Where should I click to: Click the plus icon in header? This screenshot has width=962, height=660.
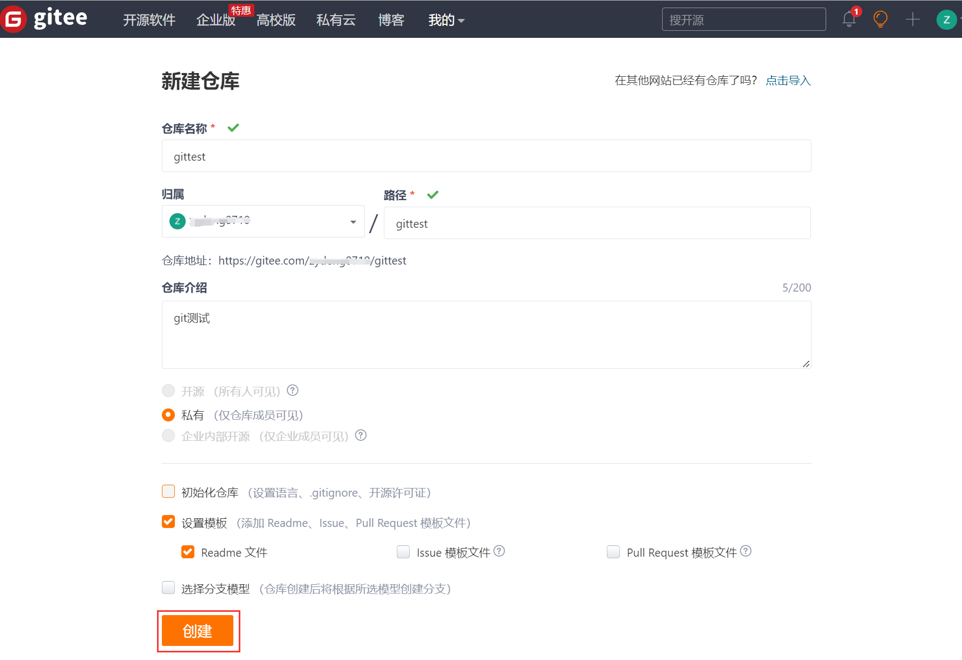click(913, 19)
